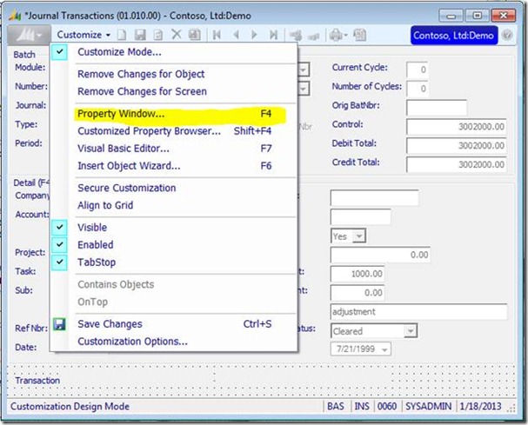
Task: Toggle the Visible property
Action: (x=60, y=227)
